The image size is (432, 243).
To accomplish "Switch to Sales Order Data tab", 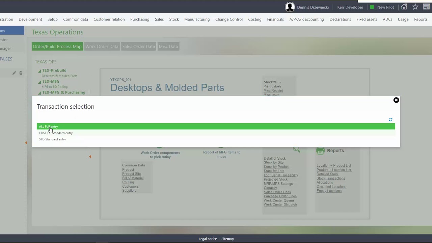I will pyautogui.click(x=138, y=46).
